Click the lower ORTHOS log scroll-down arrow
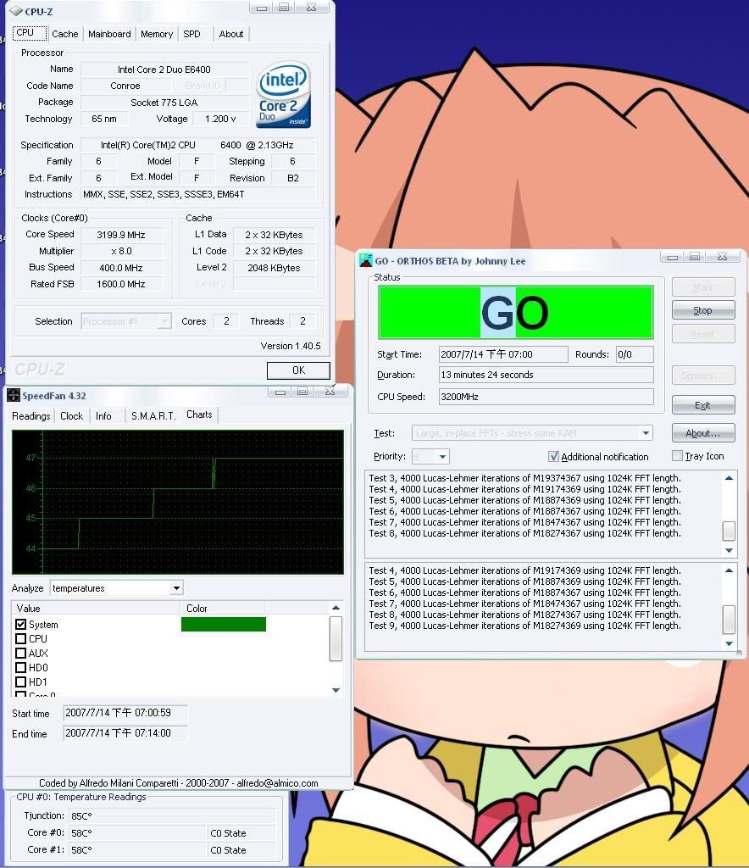Image resolution: width=749 pixels, height=868 pixels. click(x=729, y=643)
